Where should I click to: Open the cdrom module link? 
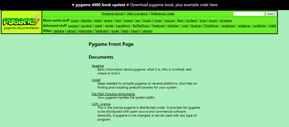click(71, 31)
